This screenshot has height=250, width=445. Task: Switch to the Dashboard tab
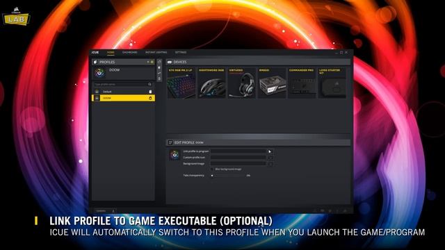(130, 53)
